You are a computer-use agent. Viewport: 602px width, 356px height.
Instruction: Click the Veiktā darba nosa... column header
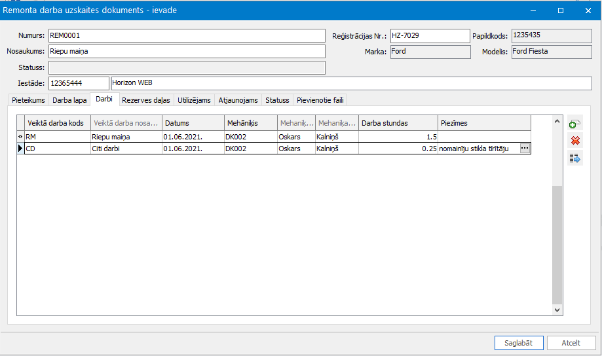coord(126,123)
